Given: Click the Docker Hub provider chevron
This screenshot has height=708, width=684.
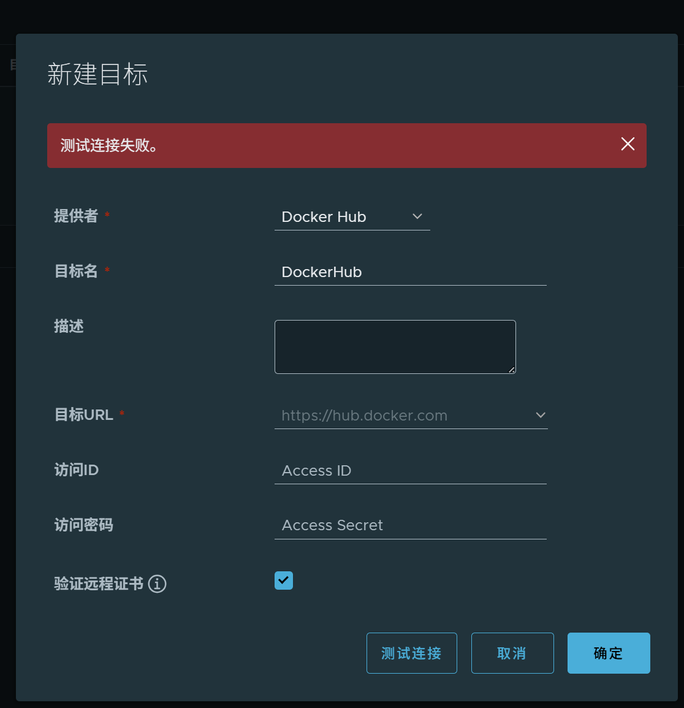Looking at the screenshot, I should (x=417, y=216).
